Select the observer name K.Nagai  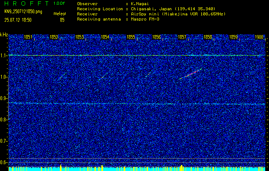[139, 3]
